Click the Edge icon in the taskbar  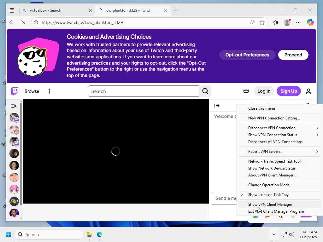tap(99, 234)
